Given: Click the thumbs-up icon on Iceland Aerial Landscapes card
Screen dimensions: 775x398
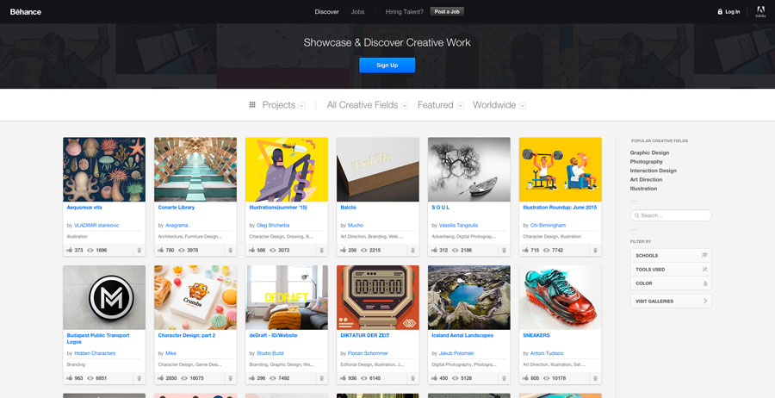Looking at the screenshot, I should click(435, 378).
